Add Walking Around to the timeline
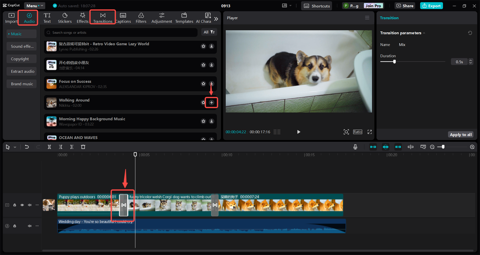480x255 pixels. [x=211, y=102]
